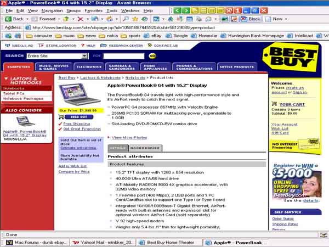Click the Estimate arrival time link
329x247 pixels.
[x=78, y=148]
